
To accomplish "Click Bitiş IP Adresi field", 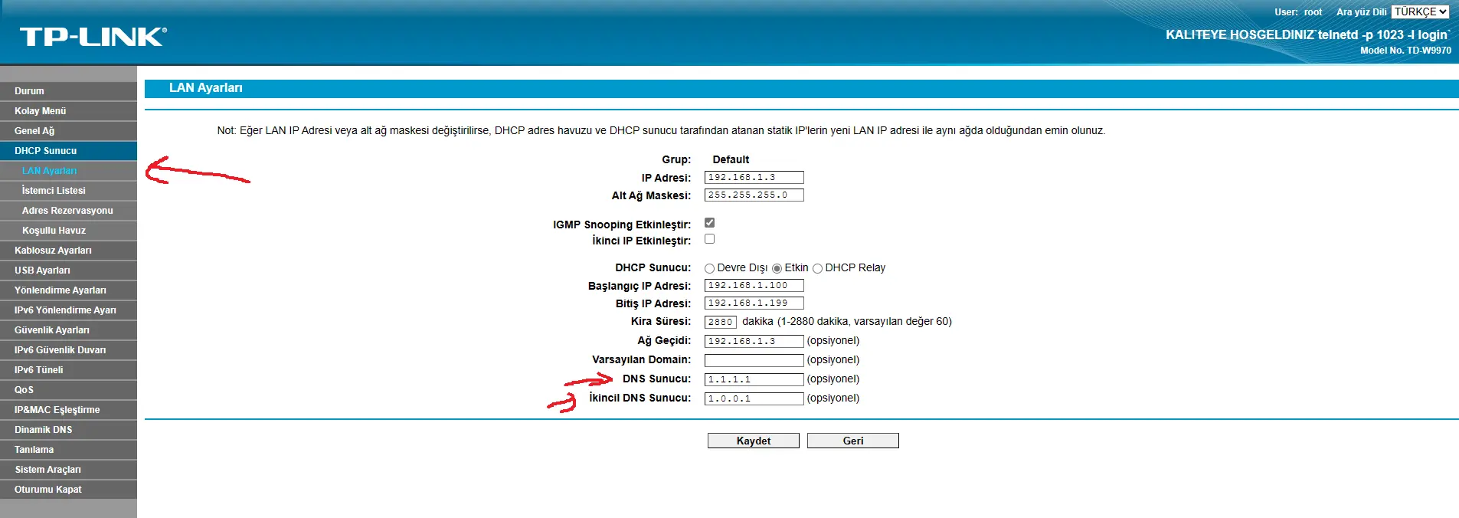I will (754, 303).
